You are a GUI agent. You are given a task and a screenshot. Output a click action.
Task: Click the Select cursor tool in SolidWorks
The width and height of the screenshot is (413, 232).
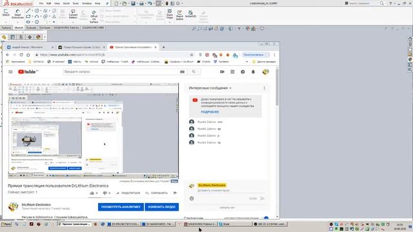158,3
